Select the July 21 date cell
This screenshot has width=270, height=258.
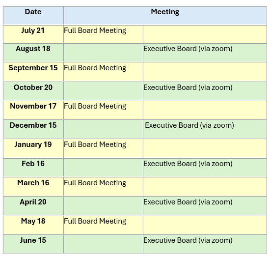[33, 34]
